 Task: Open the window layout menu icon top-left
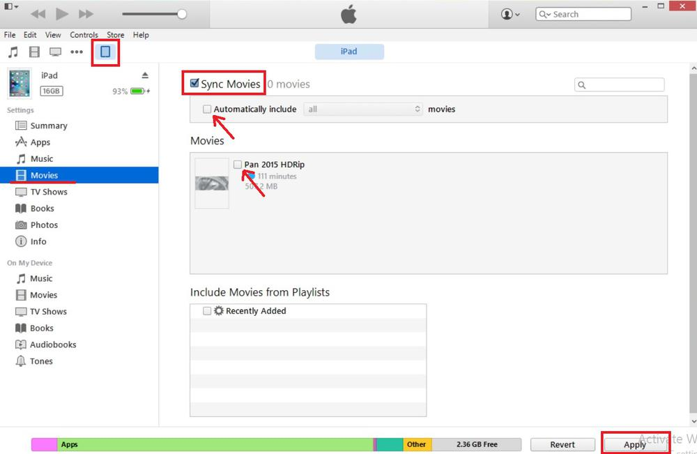[11, 7]
